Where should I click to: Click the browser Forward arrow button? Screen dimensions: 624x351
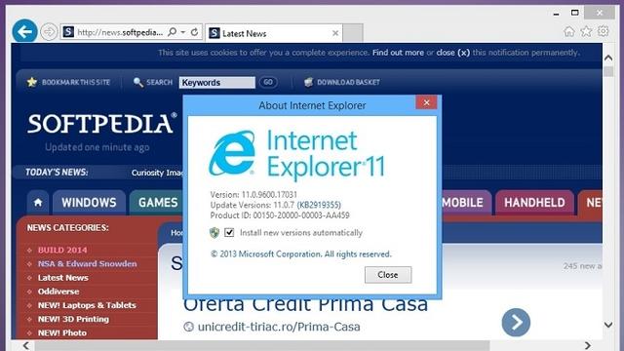[x=49, y=32]
